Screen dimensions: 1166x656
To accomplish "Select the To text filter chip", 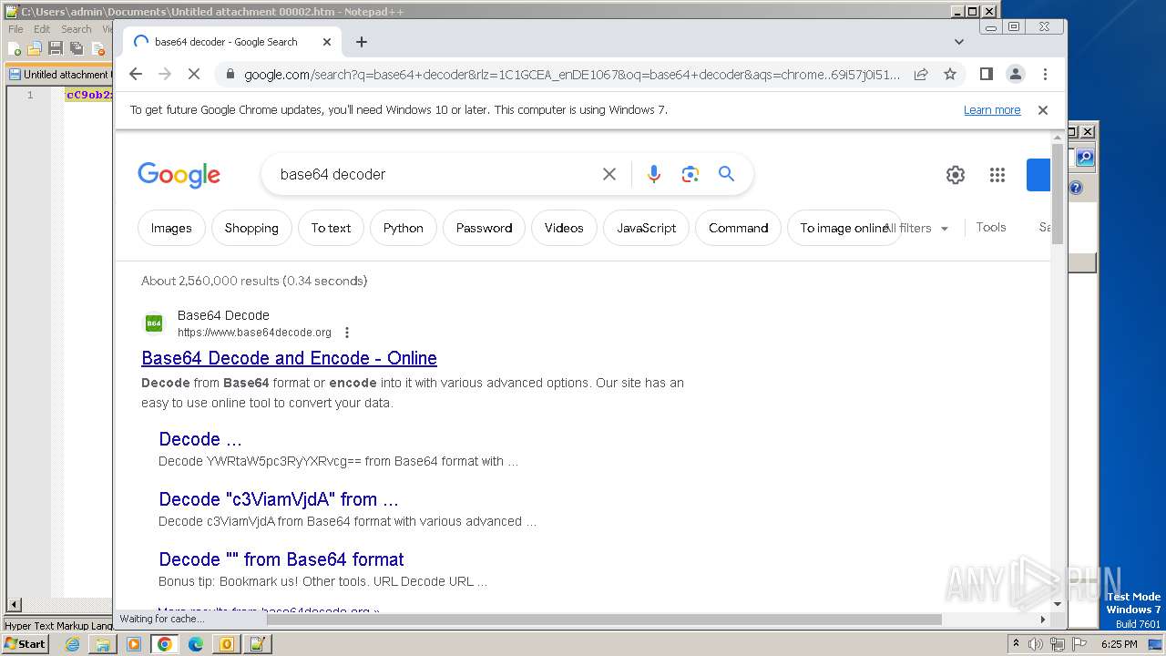I will point(331,228).
